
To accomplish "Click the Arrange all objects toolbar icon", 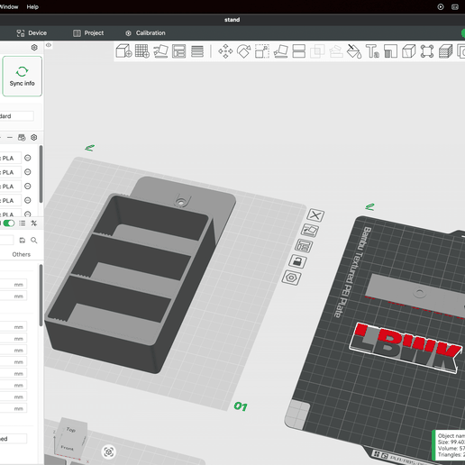I will pyautogui.click(x=178, y=51).
